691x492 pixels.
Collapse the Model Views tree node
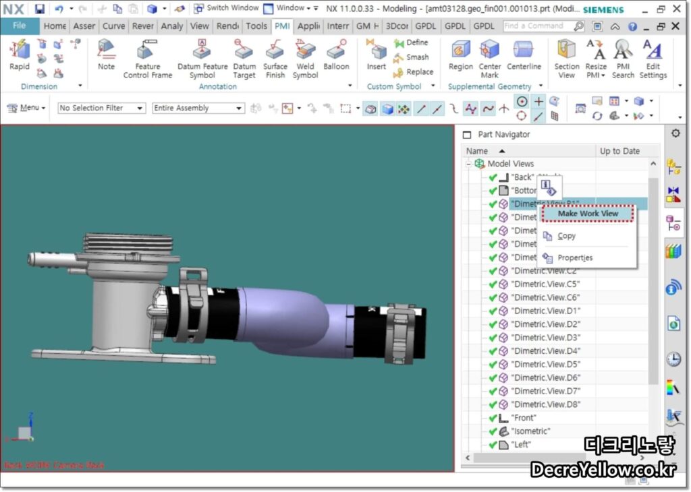(x=468, y=164)
